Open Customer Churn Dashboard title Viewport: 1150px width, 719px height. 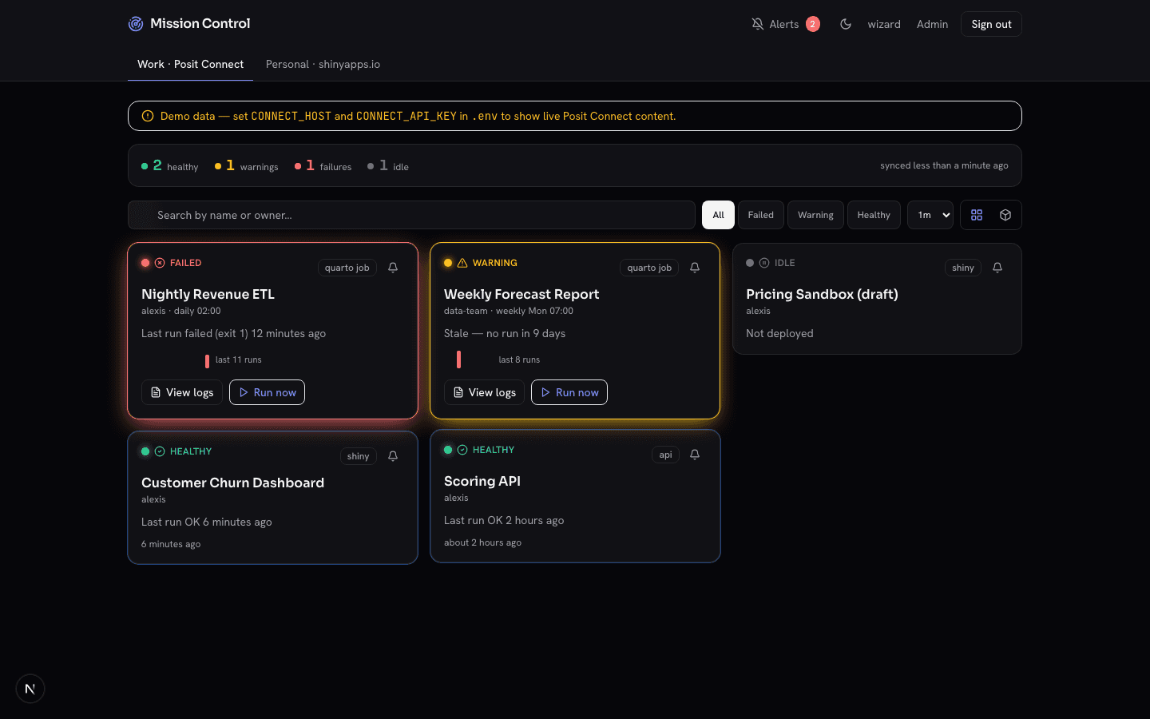coord(232,483)
